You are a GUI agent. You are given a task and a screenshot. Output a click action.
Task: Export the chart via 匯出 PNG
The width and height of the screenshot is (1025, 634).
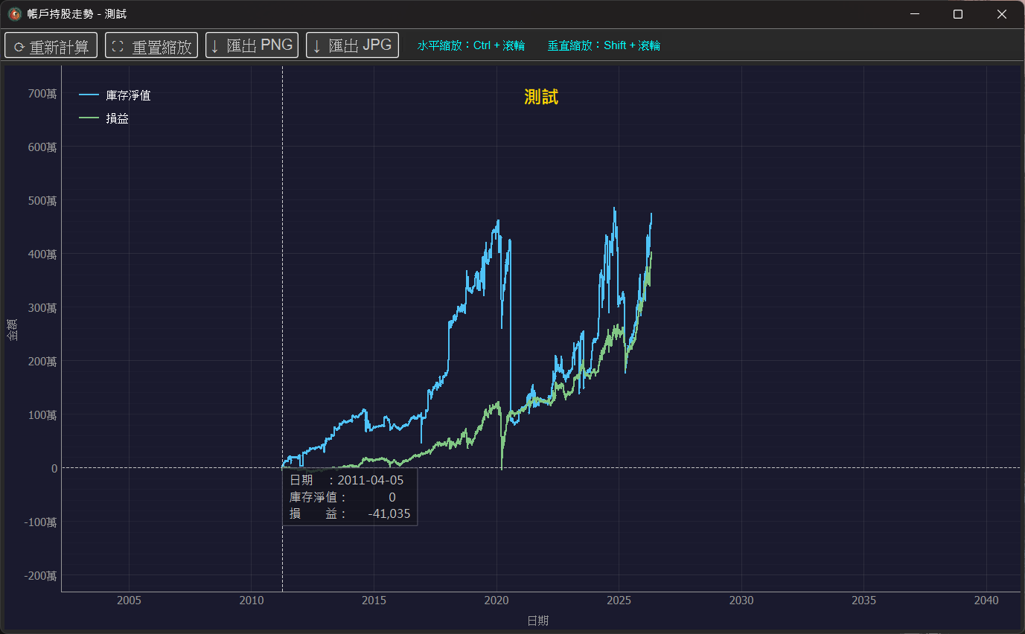(x=252, y=45)
